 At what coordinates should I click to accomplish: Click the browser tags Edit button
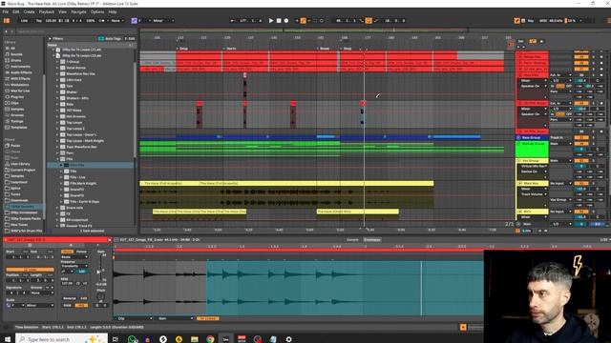point(130,39)
